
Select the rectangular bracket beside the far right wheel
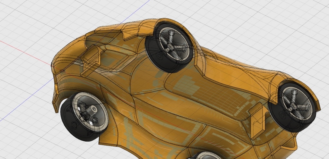258,120
